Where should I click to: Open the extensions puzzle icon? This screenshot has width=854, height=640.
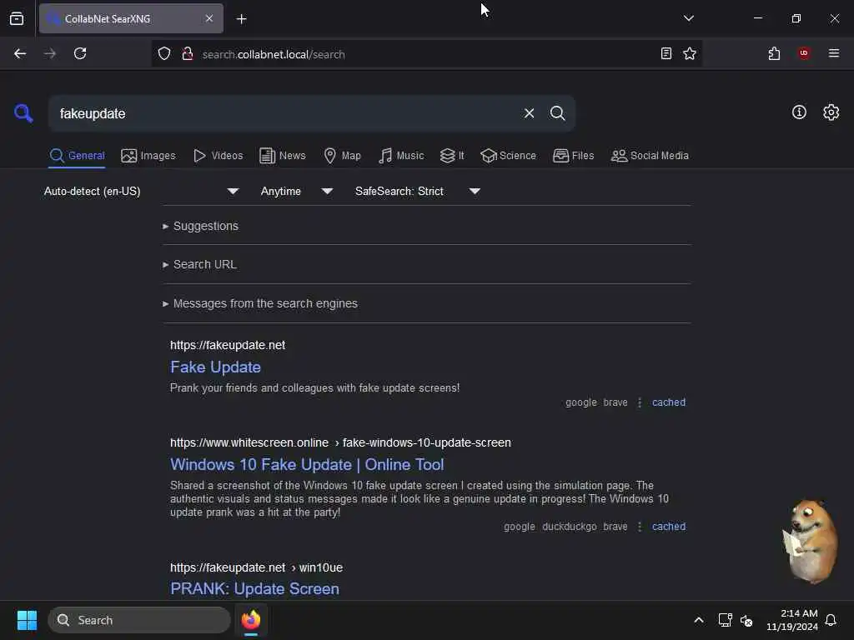[x=774, y=53]
